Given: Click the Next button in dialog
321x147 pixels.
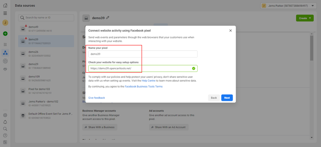Looking at the screenshot, I should (x=227, y=97).
